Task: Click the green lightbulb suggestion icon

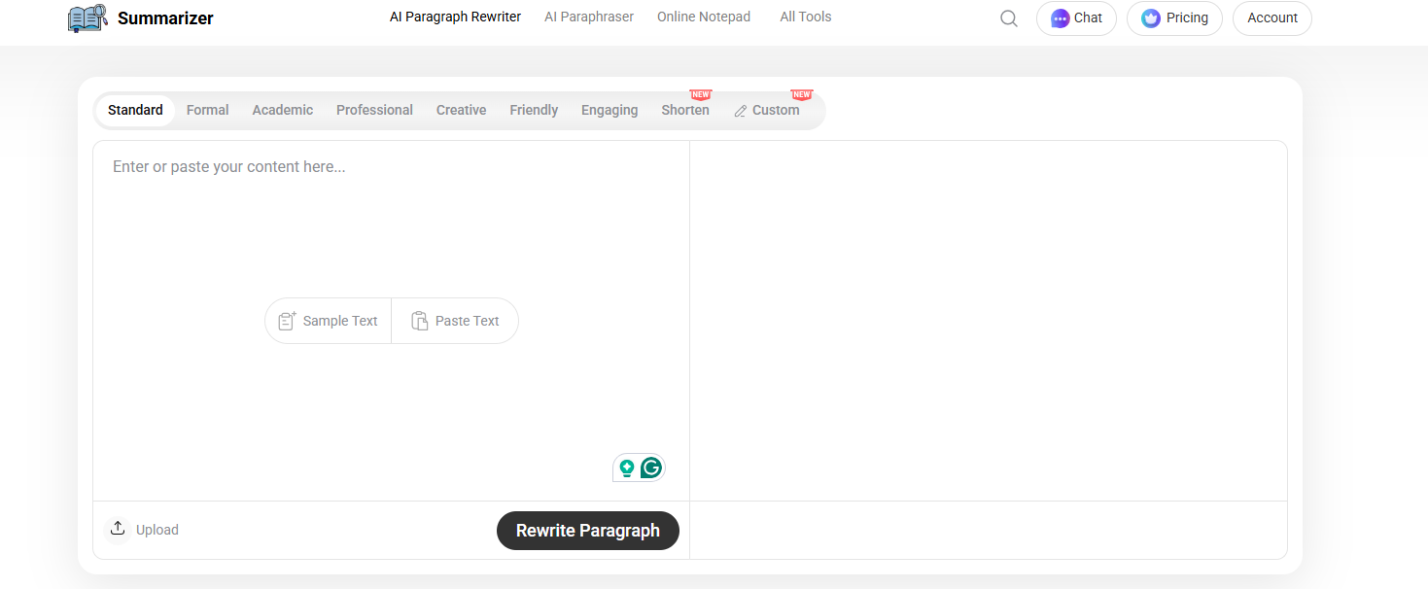Action: click(627, 468)
